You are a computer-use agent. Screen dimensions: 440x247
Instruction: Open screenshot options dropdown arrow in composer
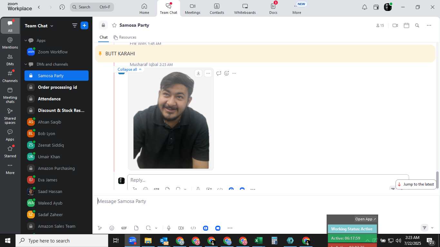(156, 228)
